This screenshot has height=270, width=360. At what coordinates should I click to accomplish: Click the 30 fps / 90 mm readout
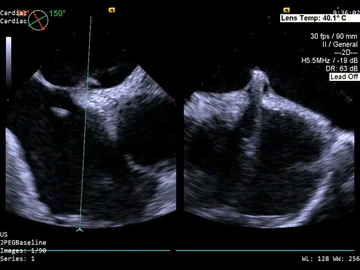coord(334,36)
